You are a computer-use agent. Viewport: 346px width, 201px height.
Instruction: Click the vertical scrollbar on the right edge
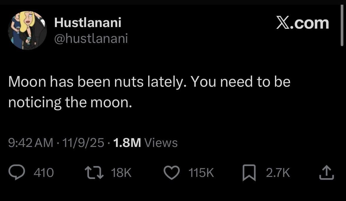(342, 26)
